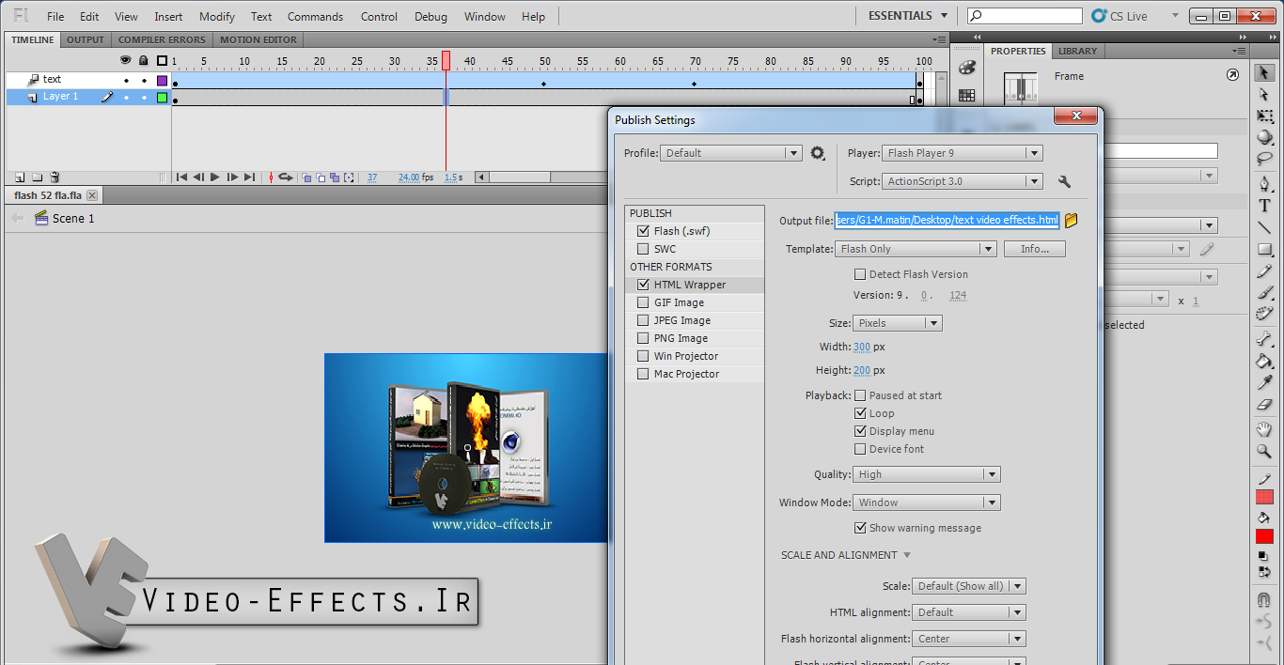Open the Quality dropdown

tap(927, 474)
